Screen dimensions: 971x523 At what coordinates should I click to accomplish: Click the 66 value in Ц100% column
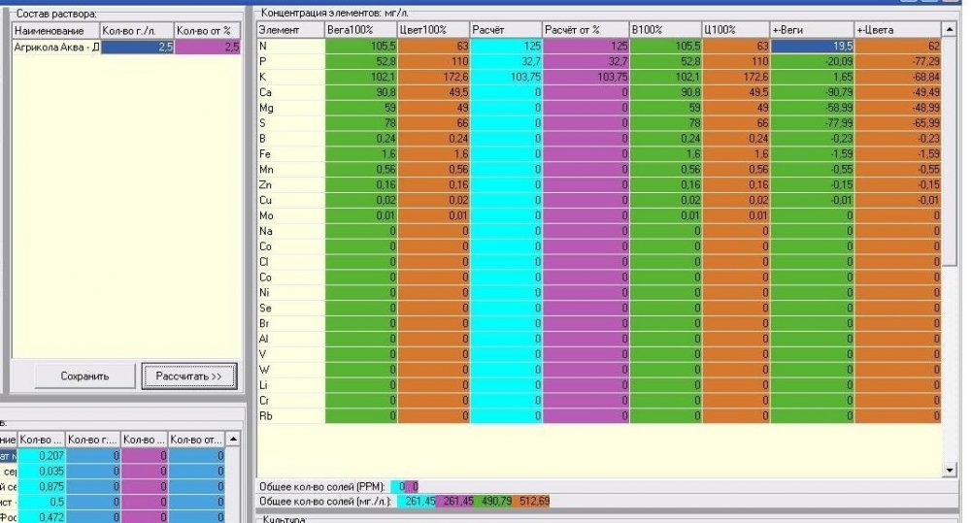point(736,123)
